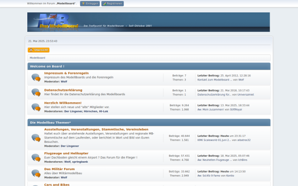Open moderator Hi-Lok profile
The height and width of the screenshot is (186, 298).
(x=103, y=112)
